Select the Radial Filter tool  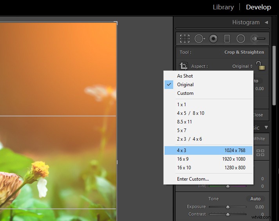pyautogui.click(x=241, y=39)
